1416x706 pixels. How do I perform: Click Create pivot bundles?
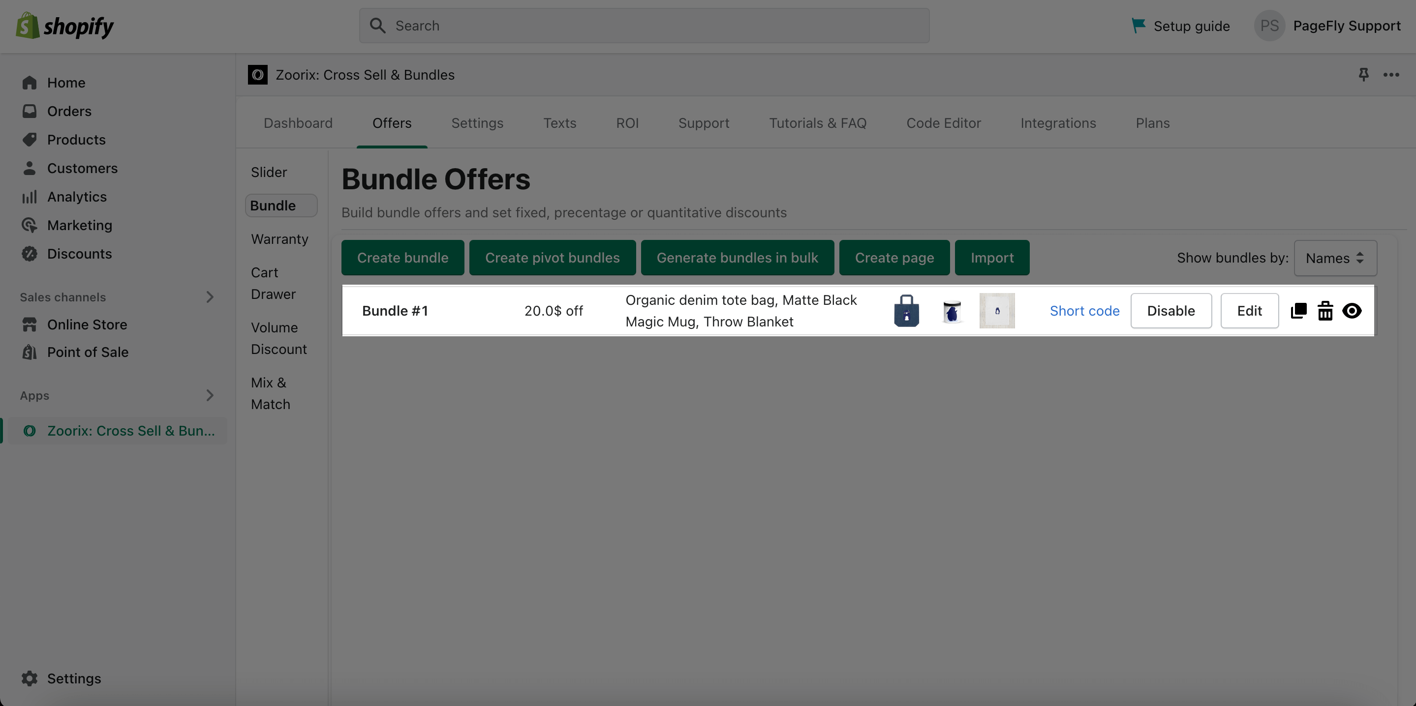coord(553,258)
